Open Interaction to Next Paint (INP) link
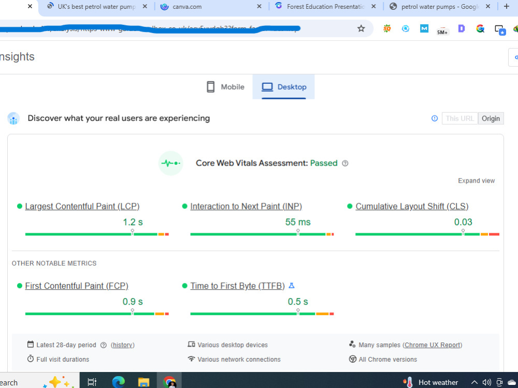The image size is (518, 388). 246,206
